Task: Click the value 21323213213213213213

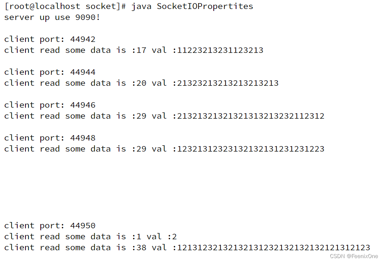Action: (x=228, y=83)
